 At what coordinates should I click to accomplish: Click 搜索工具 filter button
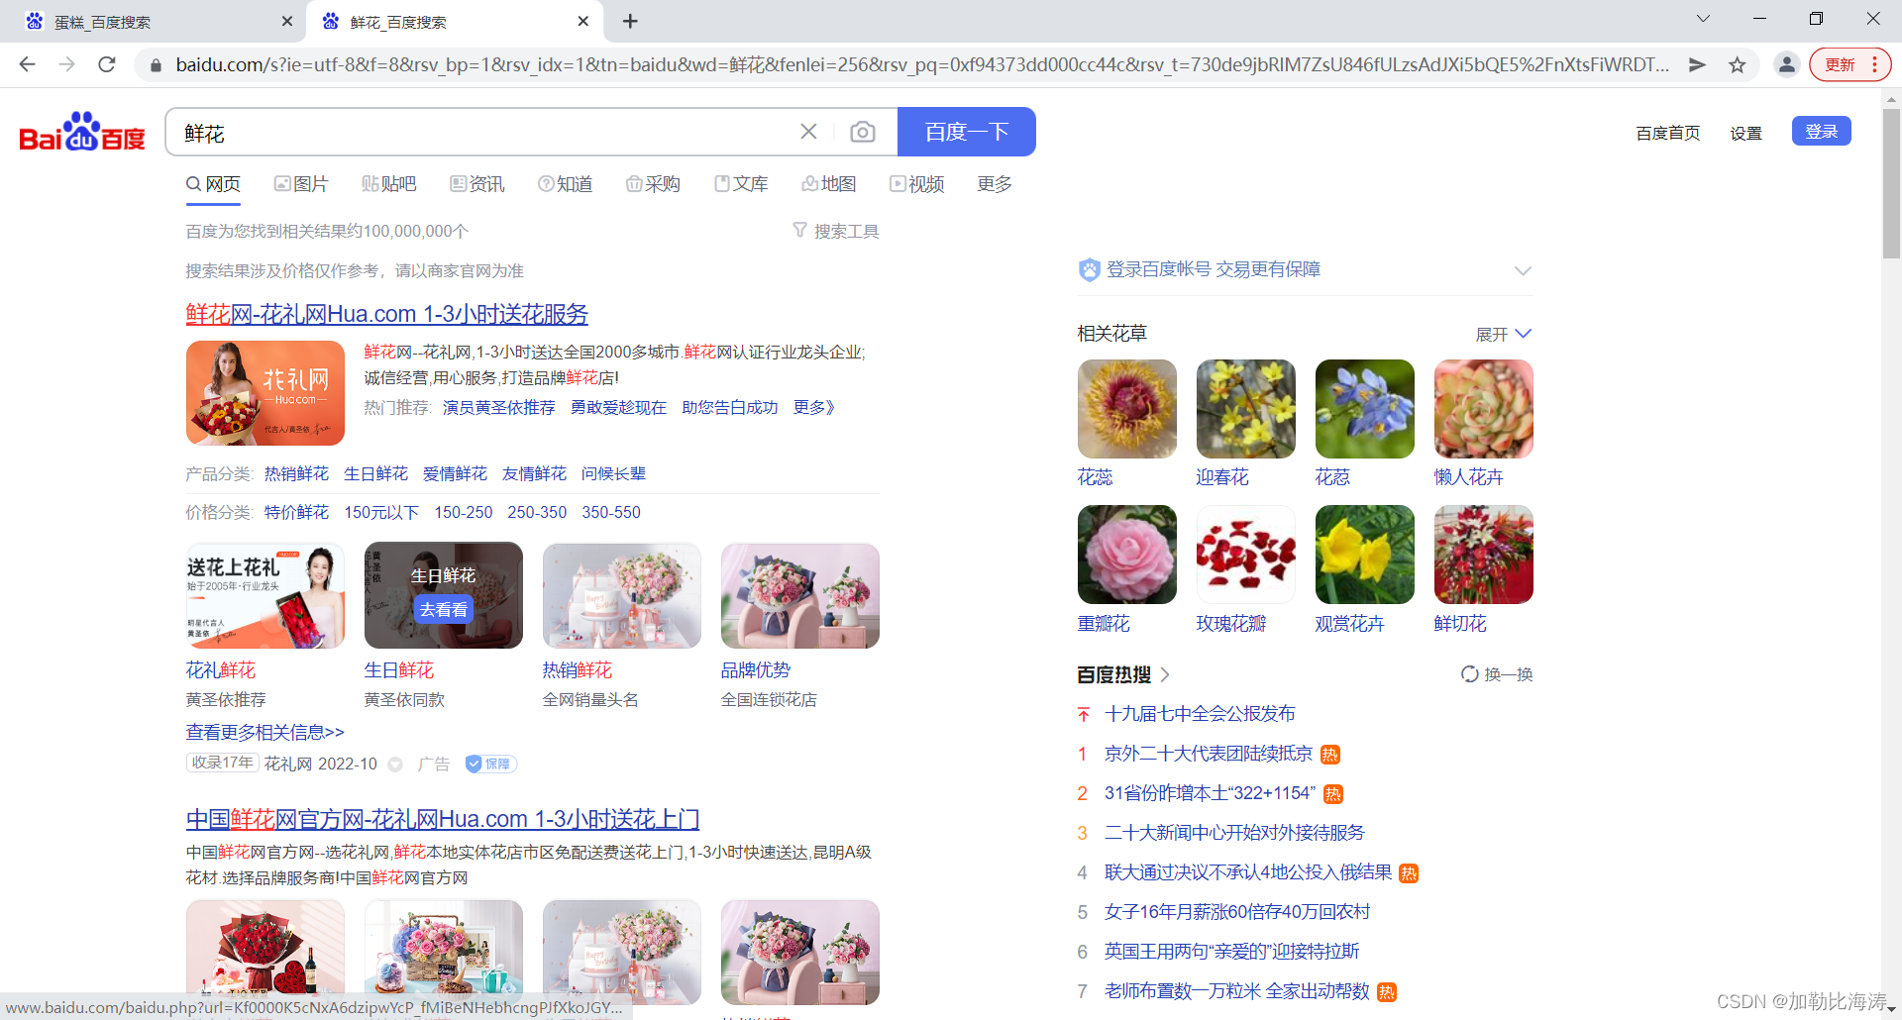836,231
